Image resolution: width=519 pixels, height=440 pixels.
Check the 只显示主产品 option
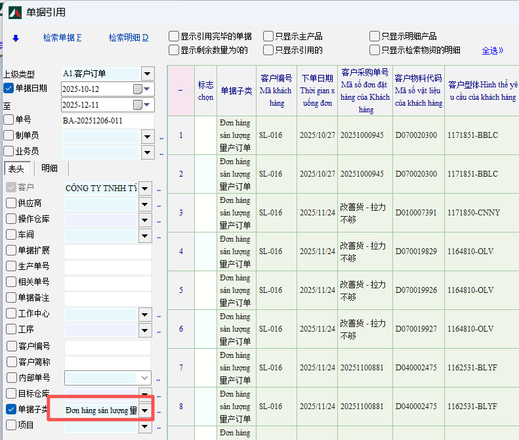pos(268,37)
